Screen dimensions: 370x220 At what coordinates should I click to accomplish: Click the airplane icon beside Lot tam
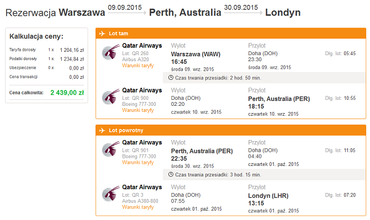click(x=102, y=34)
